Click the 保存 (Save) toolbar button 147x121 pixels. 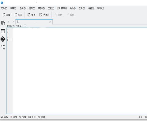[x=31, y=15]
